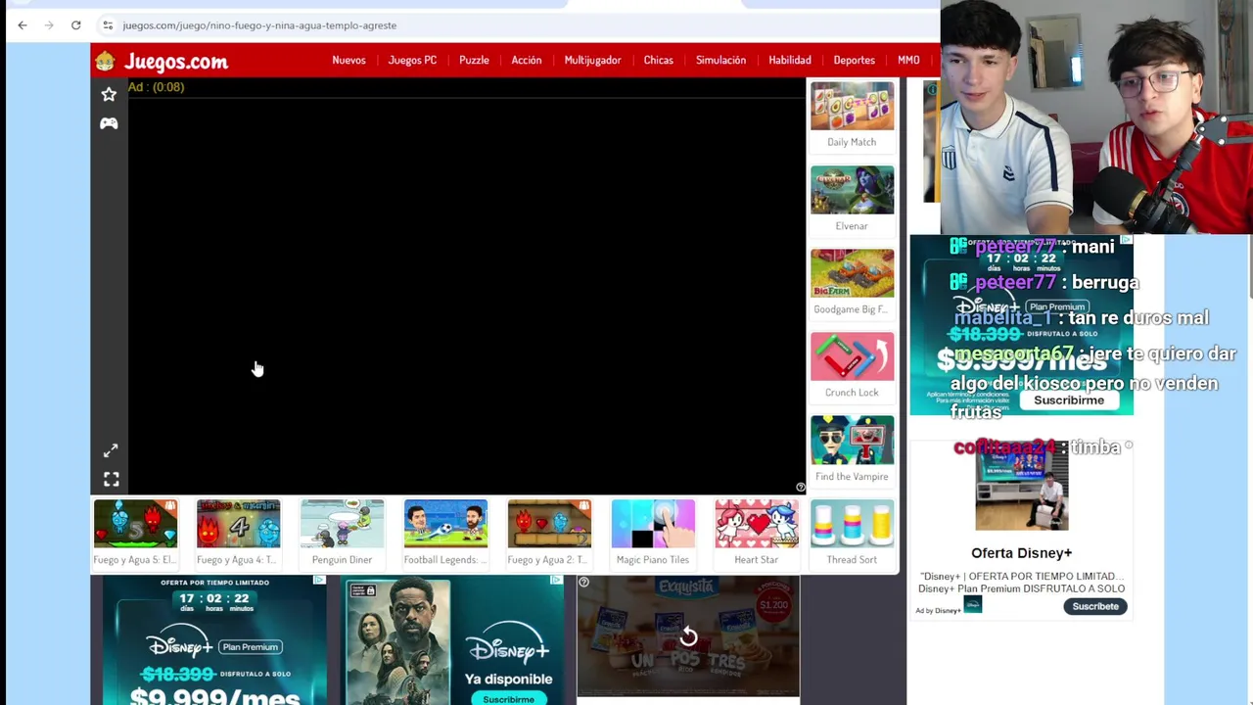This screenshot has height=705, width=1253.
Task: Click the Daily Match text label
Action: point(852,142)
